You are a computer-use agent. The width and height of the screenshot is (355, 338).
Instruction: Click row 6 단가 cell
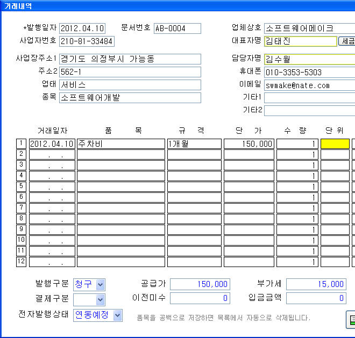[249, 198]
